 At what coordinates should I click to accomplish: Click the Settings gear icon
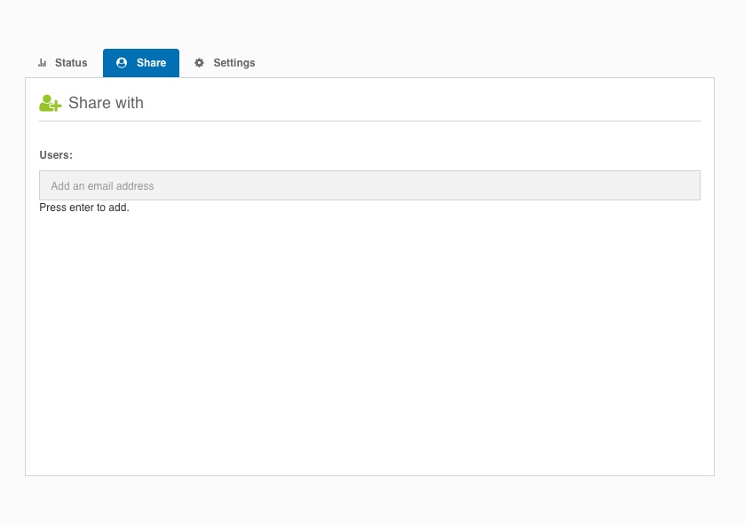point(199,63)
